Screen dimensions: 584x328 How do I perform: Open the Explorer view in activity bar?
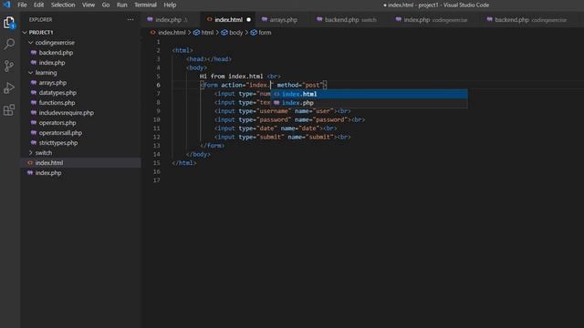point(9,22)
